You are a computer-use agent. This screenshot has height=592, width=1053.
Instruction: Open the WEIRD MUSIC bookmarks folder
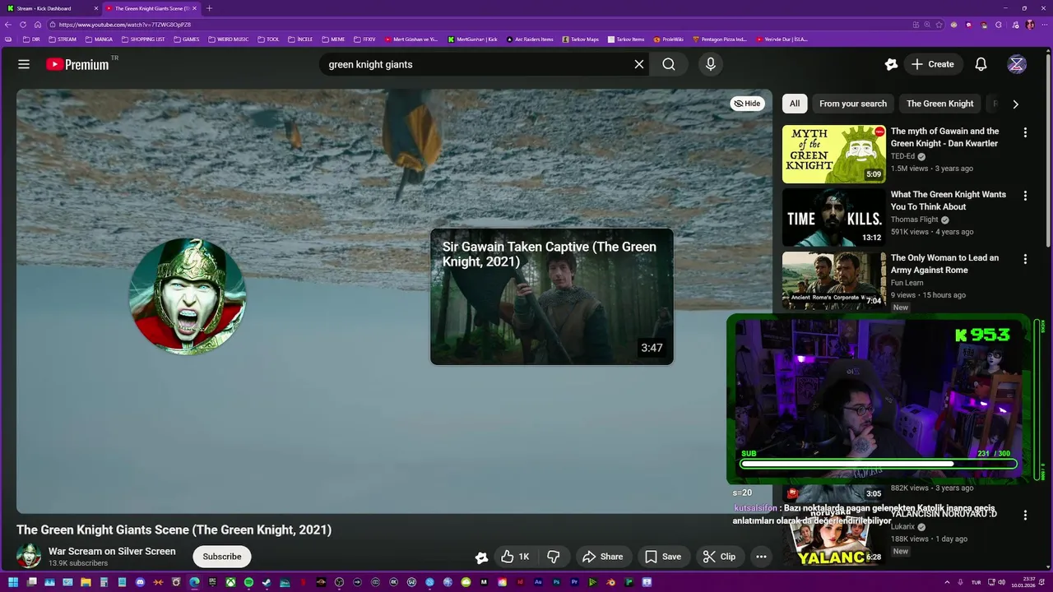pos(228,39)
